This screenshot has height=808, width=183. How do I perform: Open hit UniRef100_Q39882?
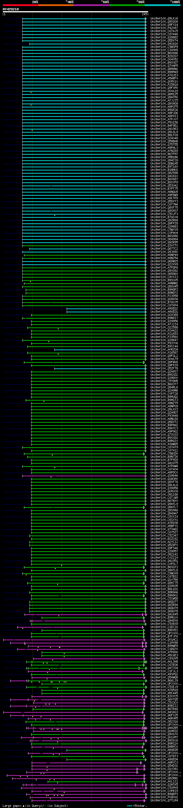[164, 37]
